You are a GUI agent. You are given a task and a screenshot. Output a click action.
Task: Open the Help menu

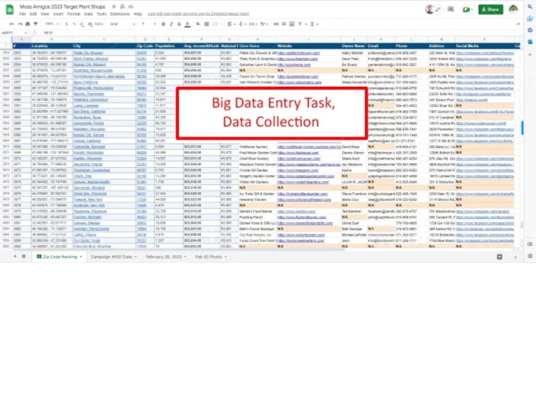(138, 14)
